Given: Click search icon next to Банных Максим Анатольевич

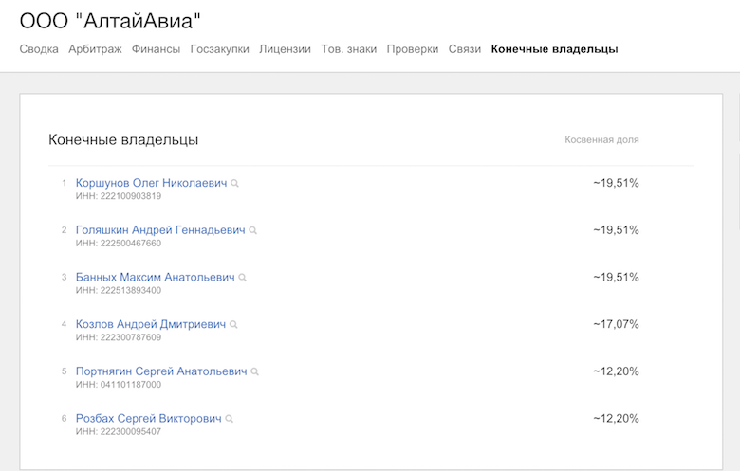Looking at the screenshot, I should point(243,278).
